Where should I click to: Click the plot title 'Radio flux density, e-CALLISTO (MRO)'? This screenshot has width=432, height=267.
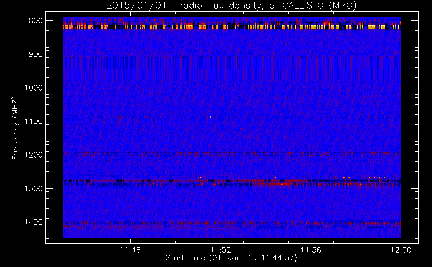(x=266, y=5)
